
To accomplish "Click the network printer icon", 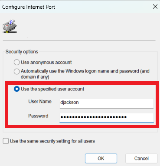I will point(10,26).
